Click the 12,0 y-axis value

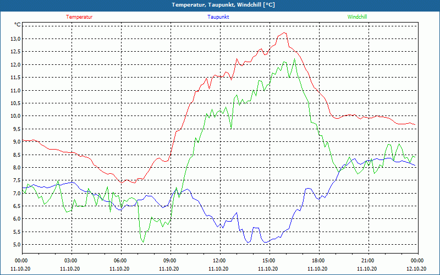(16, 64)
